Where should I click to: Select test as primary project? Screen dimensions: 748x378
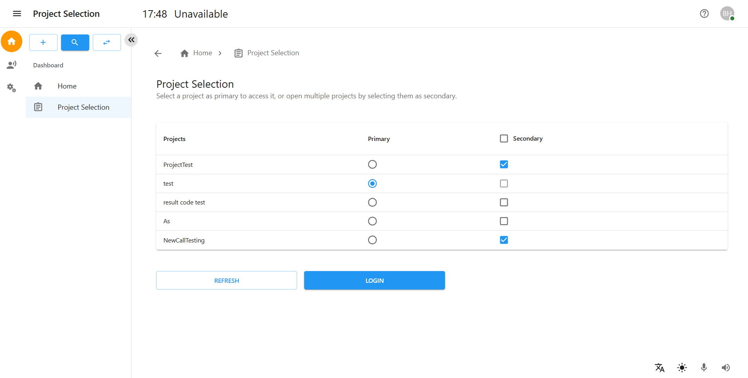pyautogui.click(x=372, y=183)
